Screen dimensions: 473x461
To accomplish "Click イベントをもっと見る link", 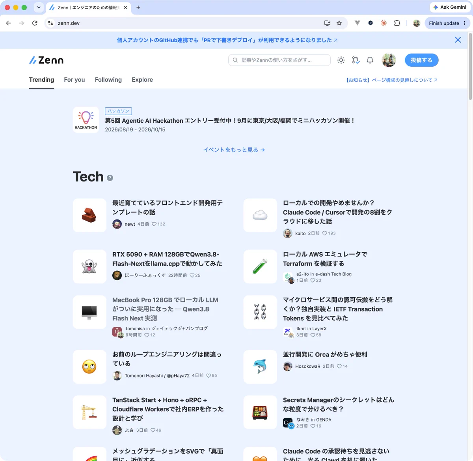I will tap(234, 150).
